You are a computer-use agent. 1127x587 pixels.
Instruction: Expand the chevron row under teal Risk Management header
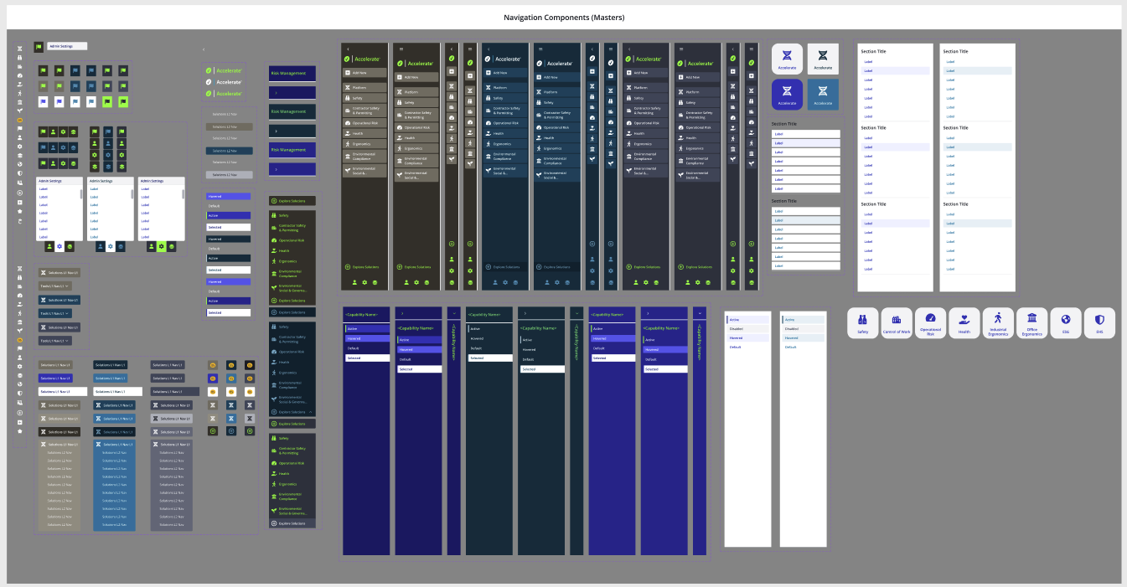coord(292,131)
